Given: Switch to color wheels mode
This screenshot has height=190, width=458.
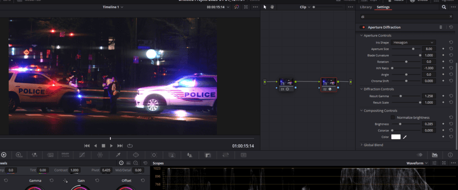Looking at the screenshot, I should (x=121, y=163).
